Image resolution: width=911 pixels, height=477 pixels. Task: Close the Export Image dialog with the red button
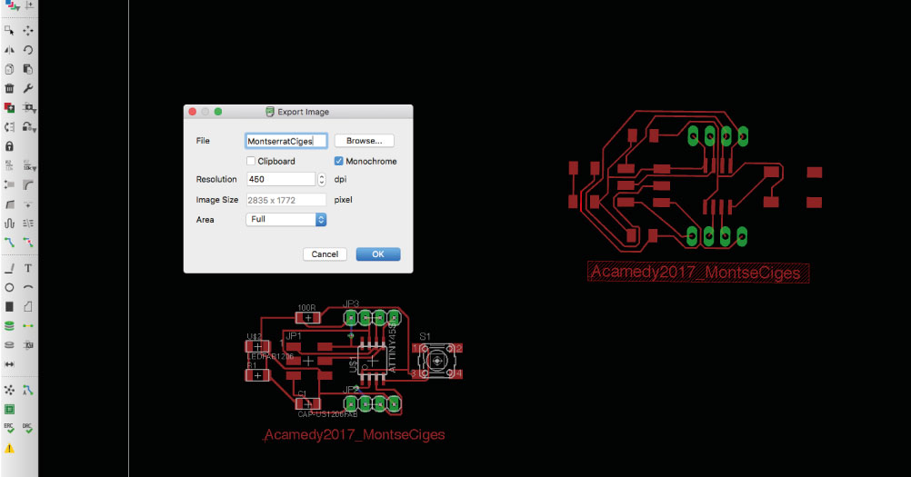click(193, 112)
